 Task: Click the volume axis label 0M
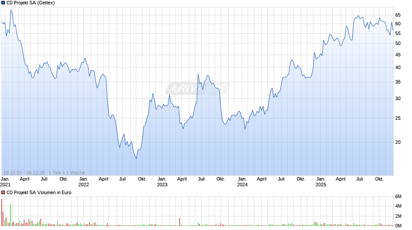click(x=398, y=226)
